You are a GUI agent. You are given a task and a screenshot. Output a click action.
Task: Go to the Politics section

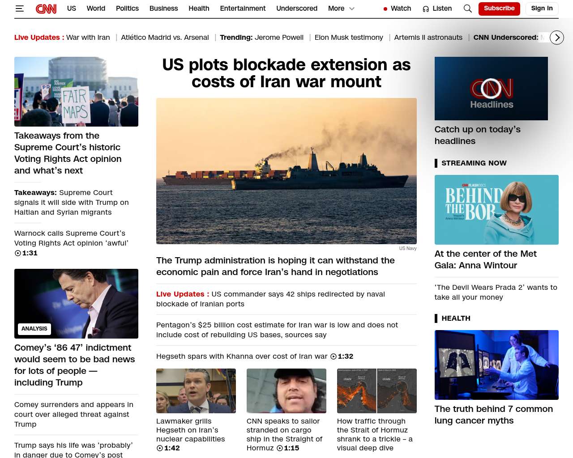127,8
